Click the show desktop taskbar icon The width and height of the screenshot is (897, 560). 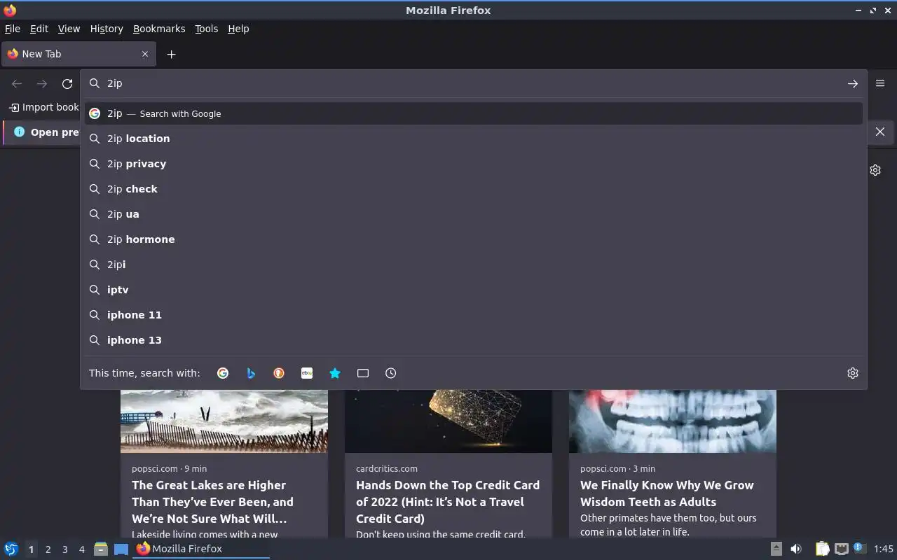point(121,549)
